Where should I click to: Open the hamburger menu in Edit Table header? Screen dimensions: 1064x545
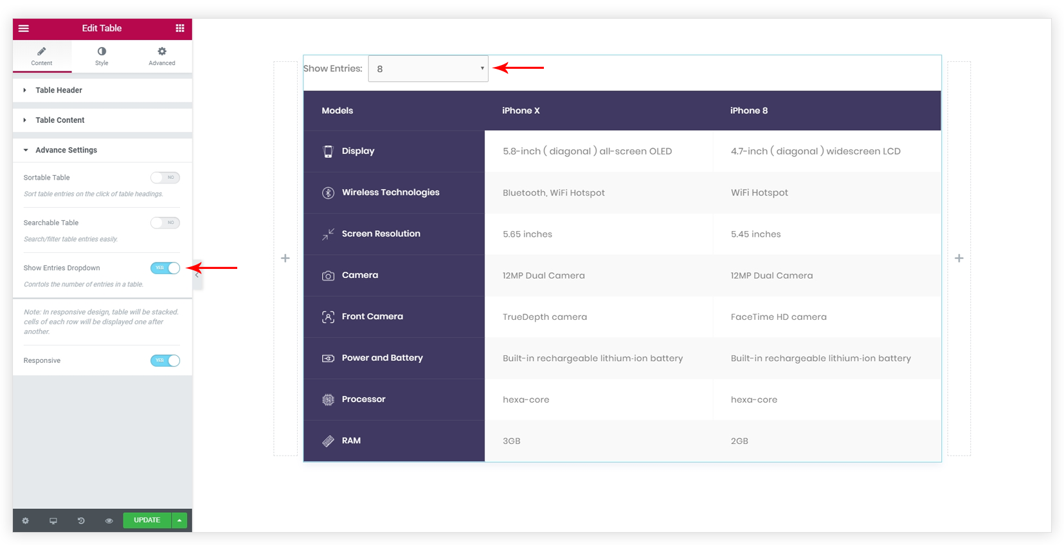(x=24, y=28)
